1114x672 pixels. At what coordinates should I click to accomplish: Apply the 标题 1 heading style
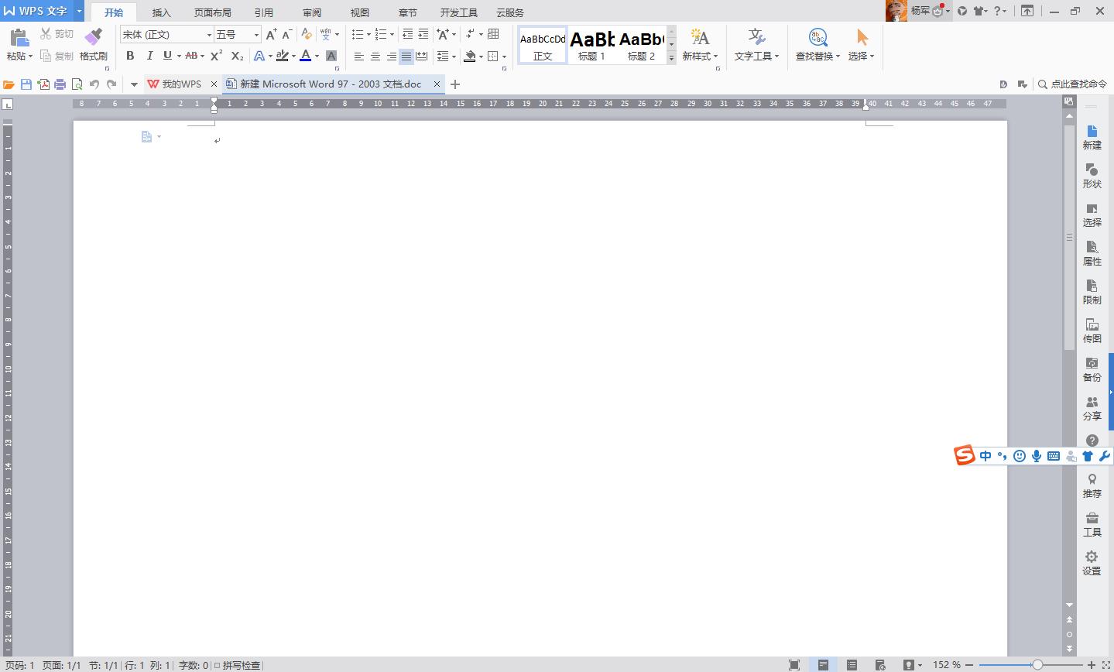[x=592, y=46]
